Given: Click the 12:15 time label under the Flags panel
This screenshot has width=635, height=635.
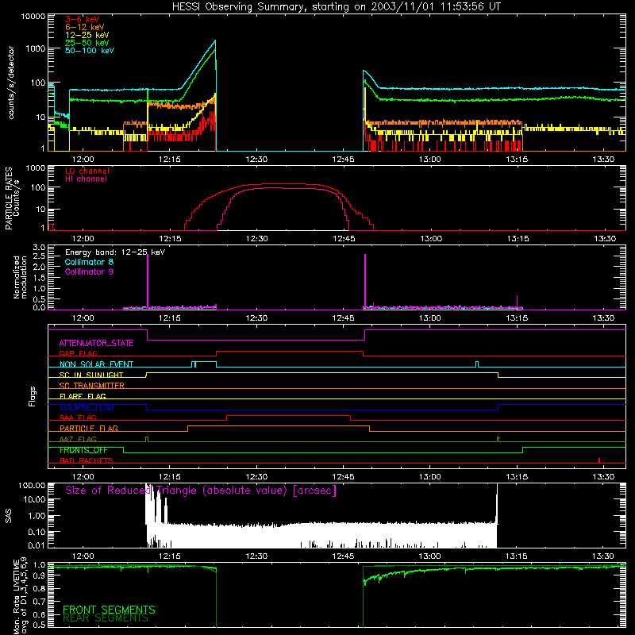Looking at the screenshot, I should point(170,477).
